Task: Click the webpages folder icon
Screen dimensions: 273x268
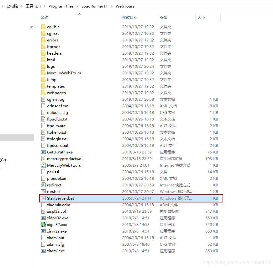Action: pos(43,93)
